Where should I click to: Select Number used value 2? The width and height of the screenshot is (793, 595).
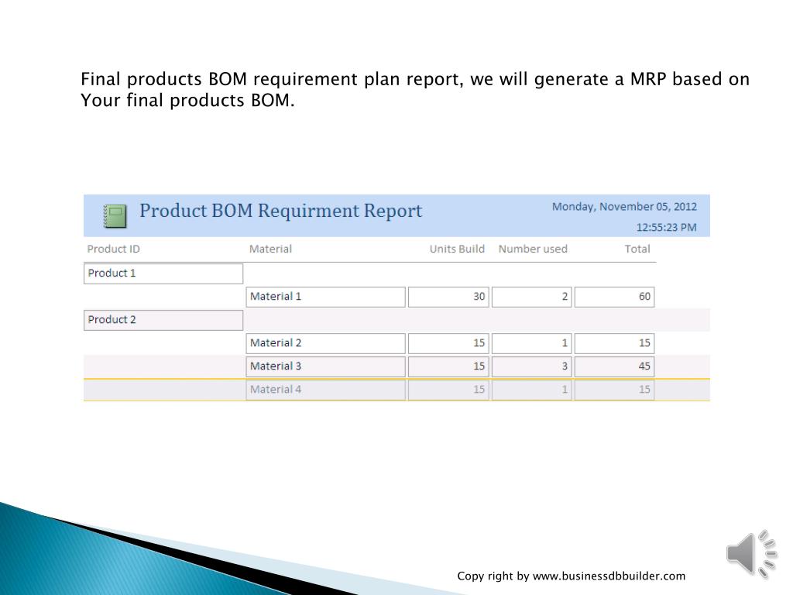532,297
